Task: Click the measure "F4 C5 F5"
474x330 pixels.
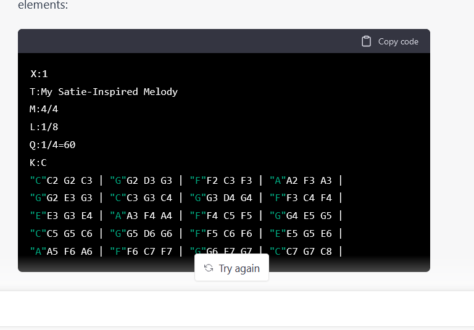Action: 229,216
